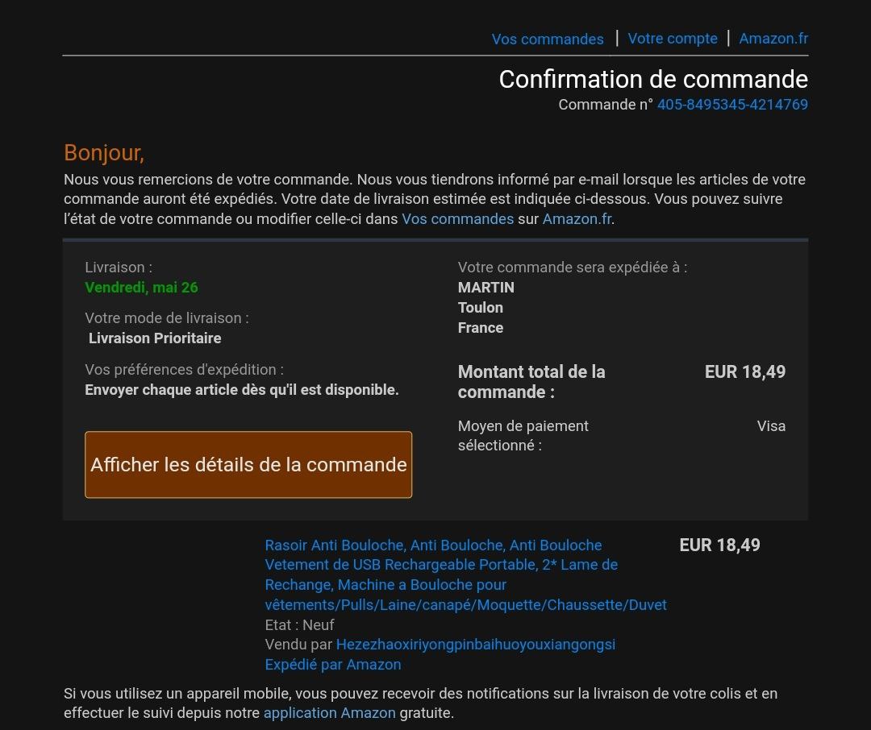Click the Vos commandes link in the paragraph
Viewport: 871px width, 730px height.
(458, 218)
